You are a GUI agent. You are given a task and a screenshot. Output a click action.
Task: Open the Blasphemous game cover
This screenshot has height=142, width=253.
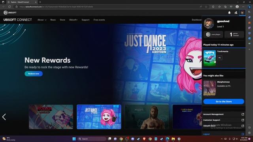pos(210,88)
